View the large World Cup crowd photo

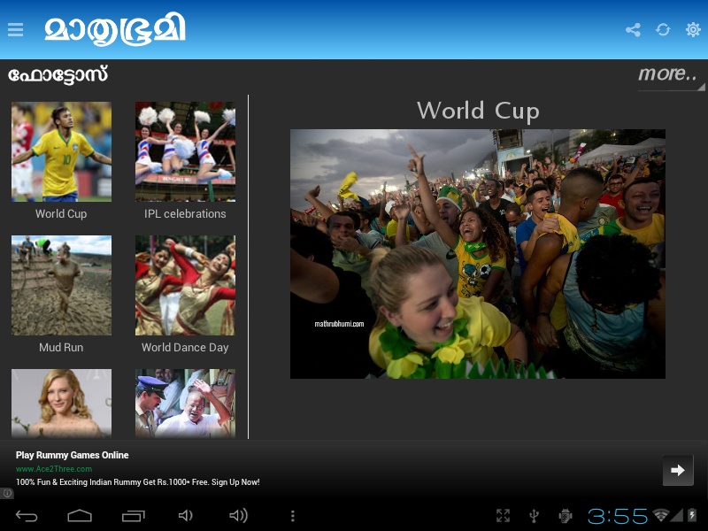[478, 254]
